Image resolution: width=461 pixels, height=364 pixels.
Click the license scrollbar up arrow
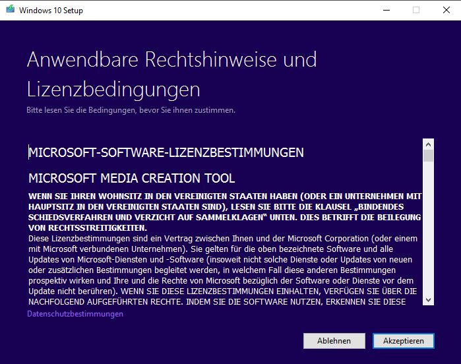[428, 144]
